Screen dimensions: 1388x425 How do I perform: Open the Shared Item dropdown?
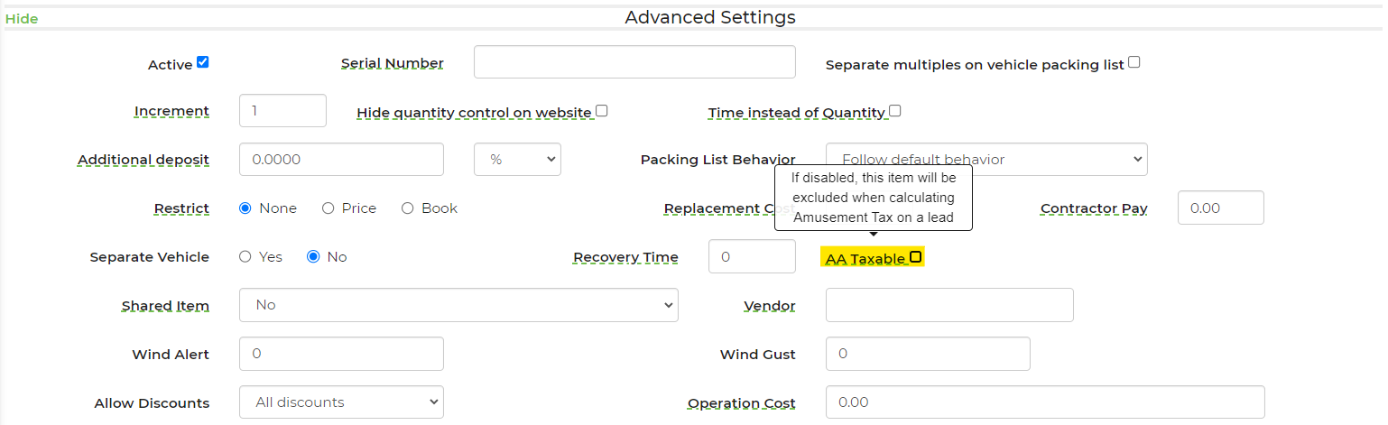pos(458,305)
